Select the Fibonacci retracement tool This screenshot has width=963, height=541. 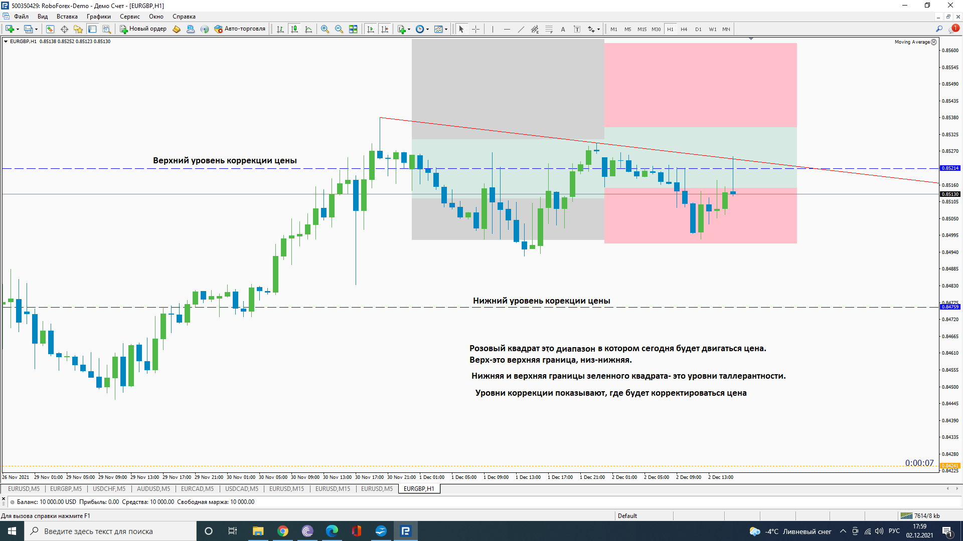[549, 29]
